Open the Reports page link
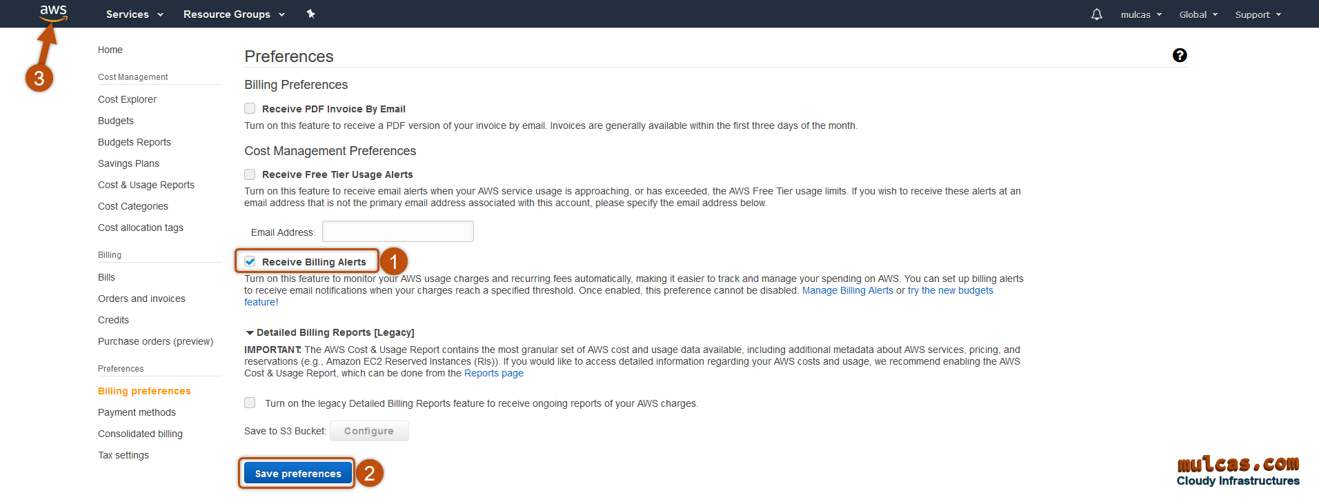The image size is (1319, 504). 493,373
